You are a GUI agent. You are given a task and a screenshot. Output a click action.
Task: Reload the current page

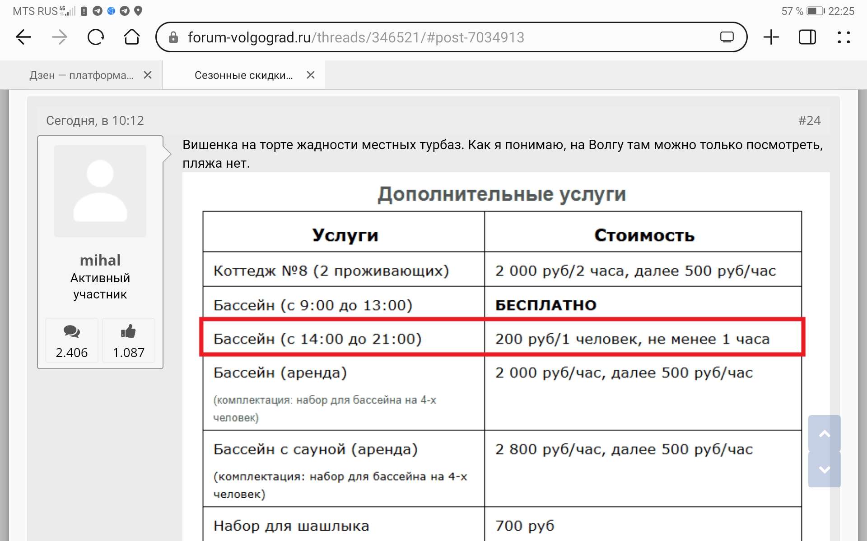pyautogui.click(x=95, y=37)
